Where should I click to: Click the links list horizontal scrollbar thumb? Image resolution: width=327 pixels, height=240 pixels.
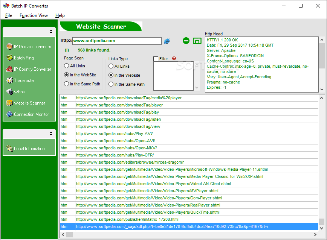click(x=69, y=235)
